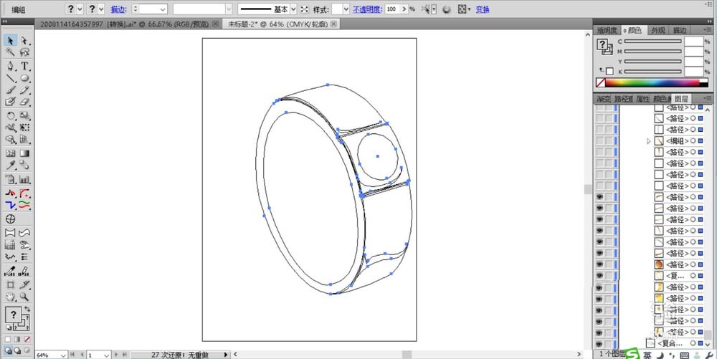The image size is (717, 359).
Task: Select the Line Segment tool
Action: 11,78
